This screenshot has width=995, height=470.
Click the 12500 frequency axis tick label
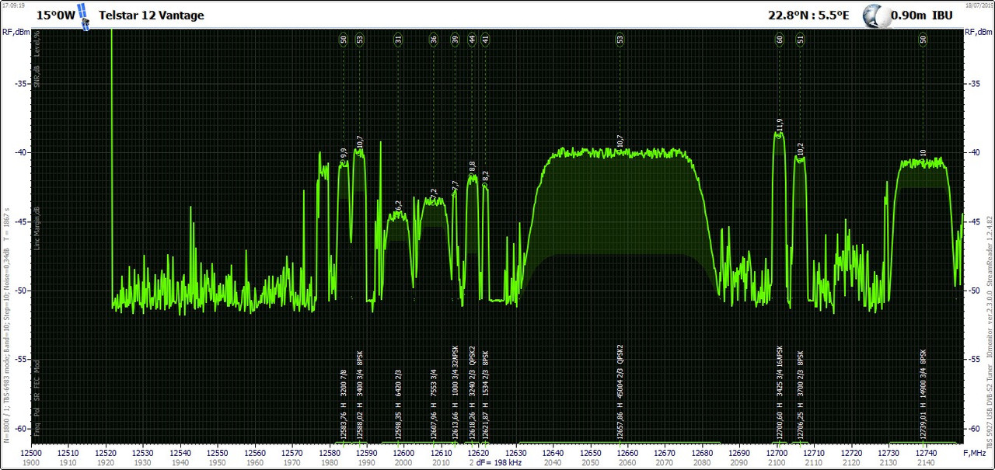31,452
